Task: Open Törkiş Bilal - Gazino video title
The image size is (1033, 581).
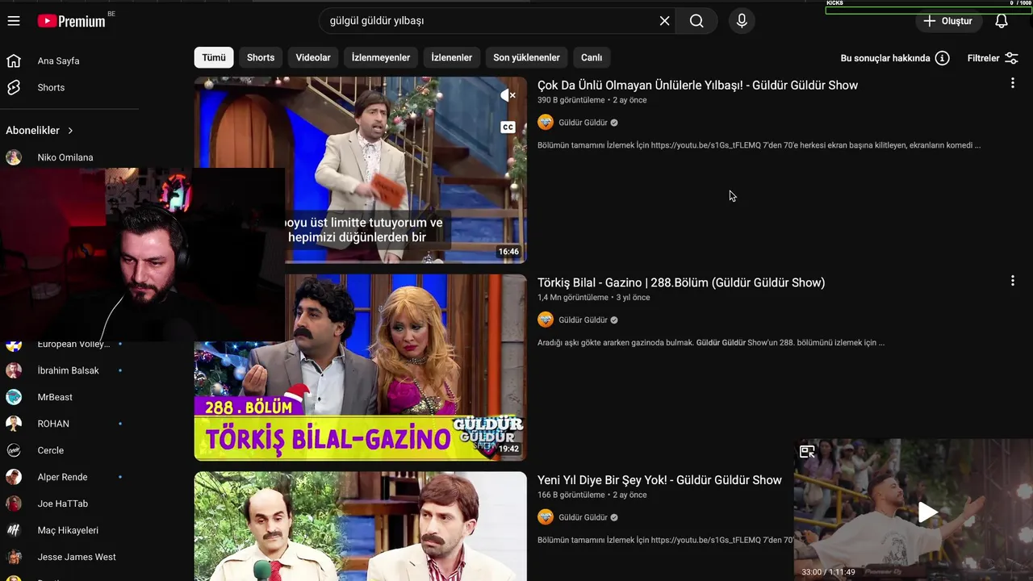Action: point(681,283)
